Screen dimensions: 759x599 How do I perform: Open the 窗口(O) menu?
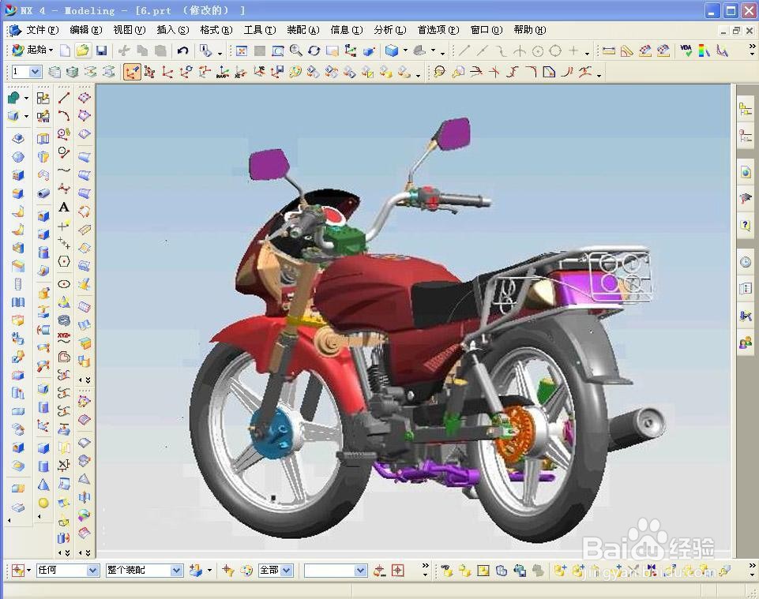(487, 30)
